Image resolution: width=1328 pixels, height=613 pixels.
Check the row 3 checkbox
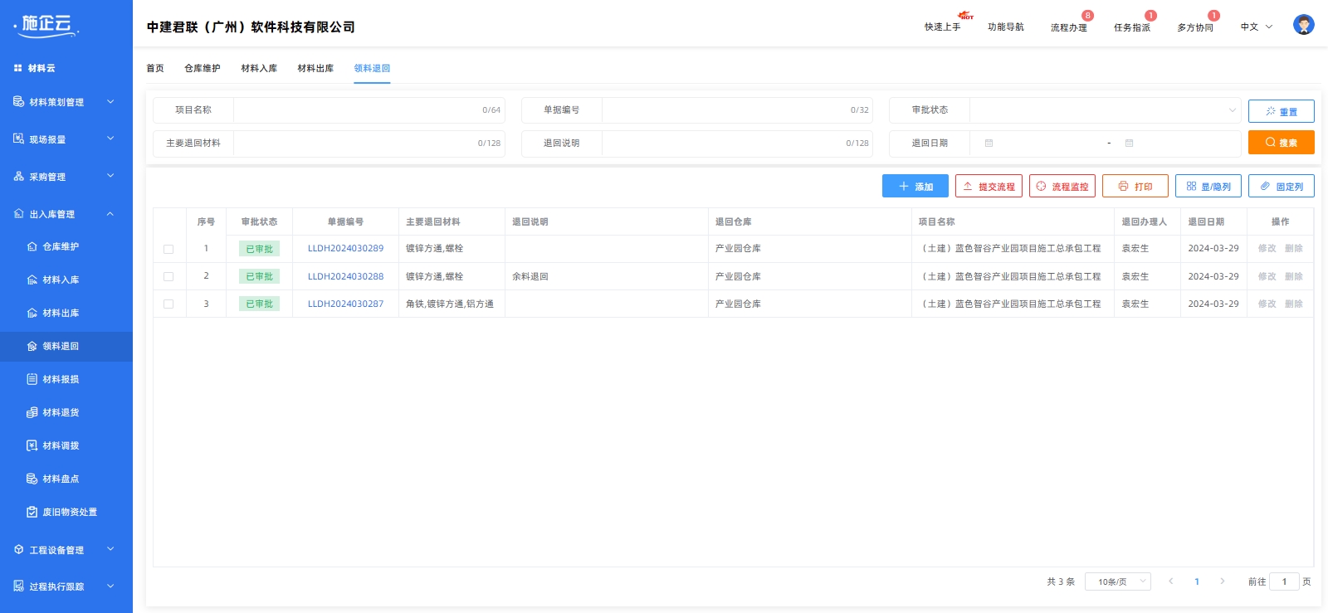168,304
